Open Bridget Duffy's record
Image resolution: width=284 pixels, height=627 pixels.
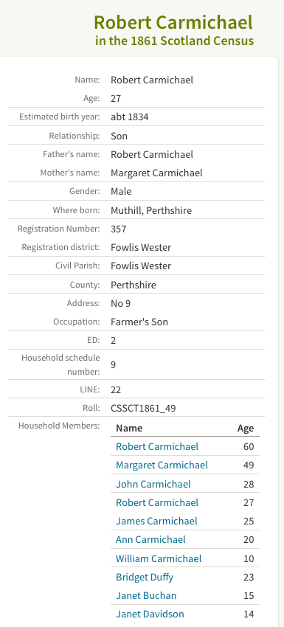145,577
